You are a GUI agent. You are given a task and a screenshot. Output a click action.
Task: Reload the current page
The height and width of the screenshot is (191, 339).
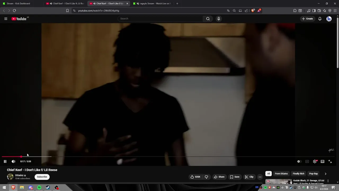(14, 11)
